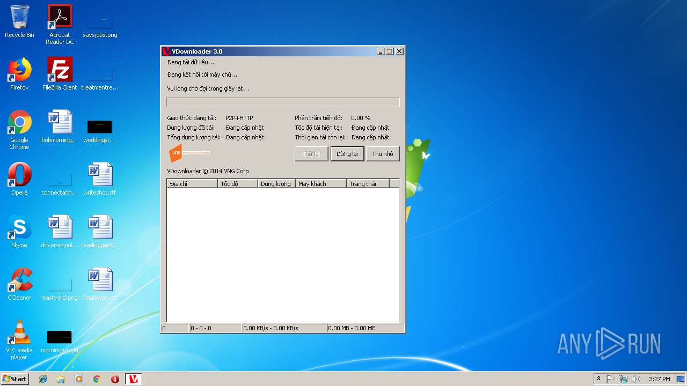Click the P2P+HTTP protocol value

click(x=239, y=118)
